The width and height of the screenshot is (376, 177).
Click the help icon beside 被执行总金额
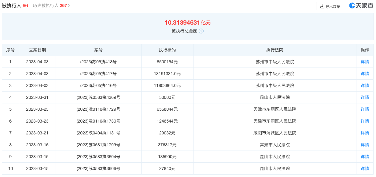tap(201, 31)
